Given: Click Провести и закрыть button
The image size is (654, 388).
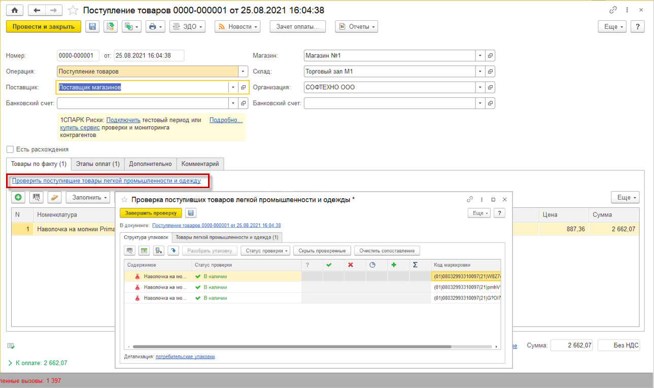Looking at the screenshot, I should 44,27.
